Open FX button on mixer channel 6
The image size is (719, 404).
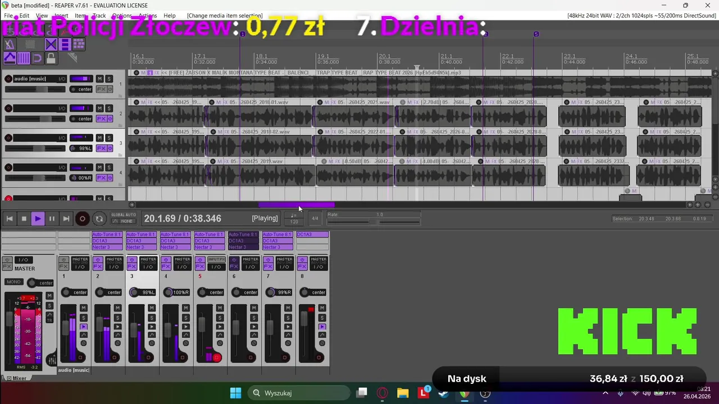click(x=234, y=267)
